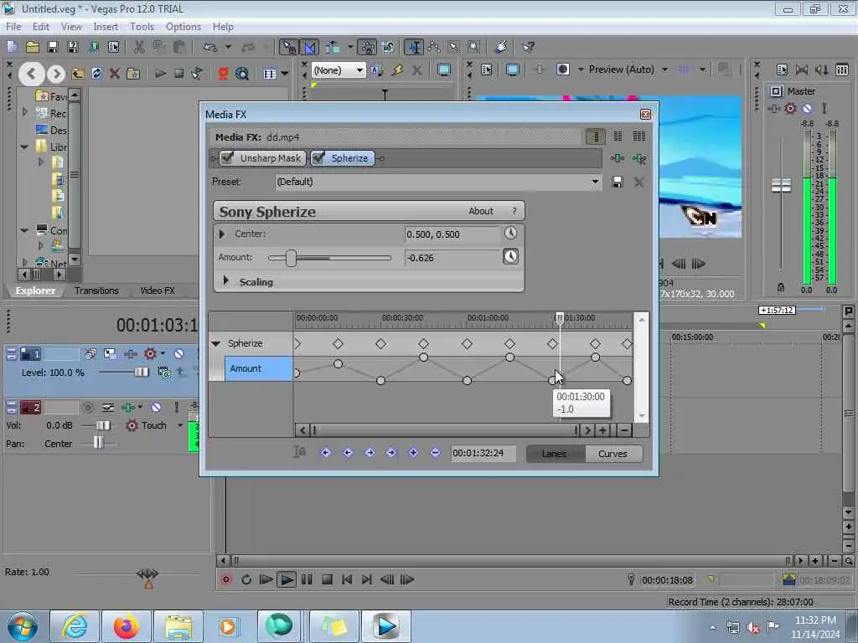Toggle Loop Playback in transport bar
The image size is (858, 643).
(x=246, y=579)
